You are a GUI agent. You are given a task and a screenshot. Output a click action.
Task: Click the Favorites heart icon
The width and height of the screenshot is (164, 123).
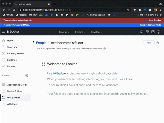pos(3,60)
